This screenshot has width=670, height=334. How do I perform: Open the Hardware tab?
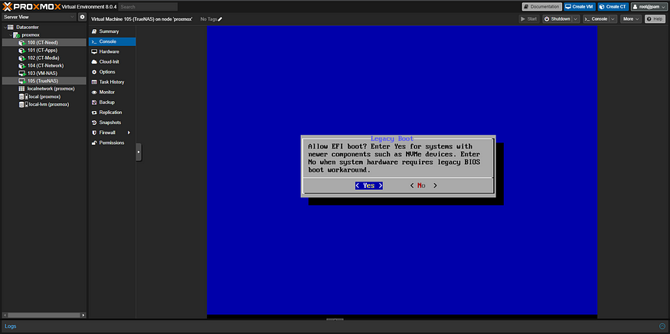113,52
